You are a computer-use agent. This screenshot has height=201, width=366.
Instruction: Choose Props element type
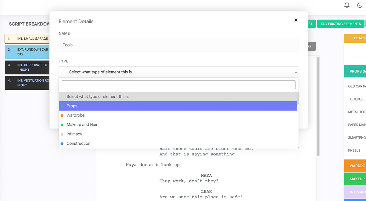tap(178, 106)
